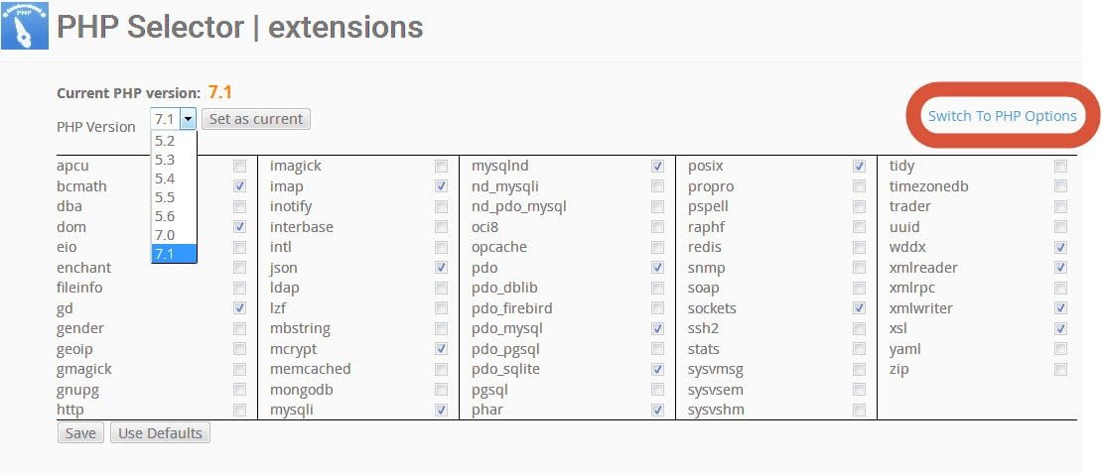Select 5.6 from the version list

165,216
